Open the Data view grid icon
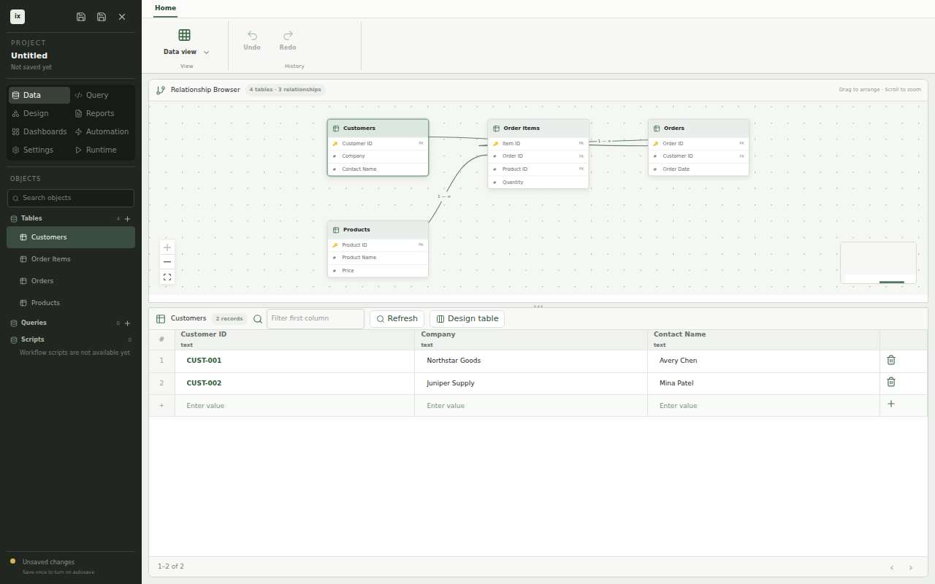 pyautogui.click(x=185, y=35)
